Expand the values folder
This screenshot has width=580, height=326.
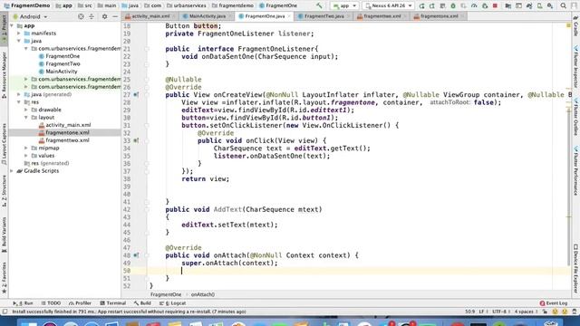[x=26, y=156]
